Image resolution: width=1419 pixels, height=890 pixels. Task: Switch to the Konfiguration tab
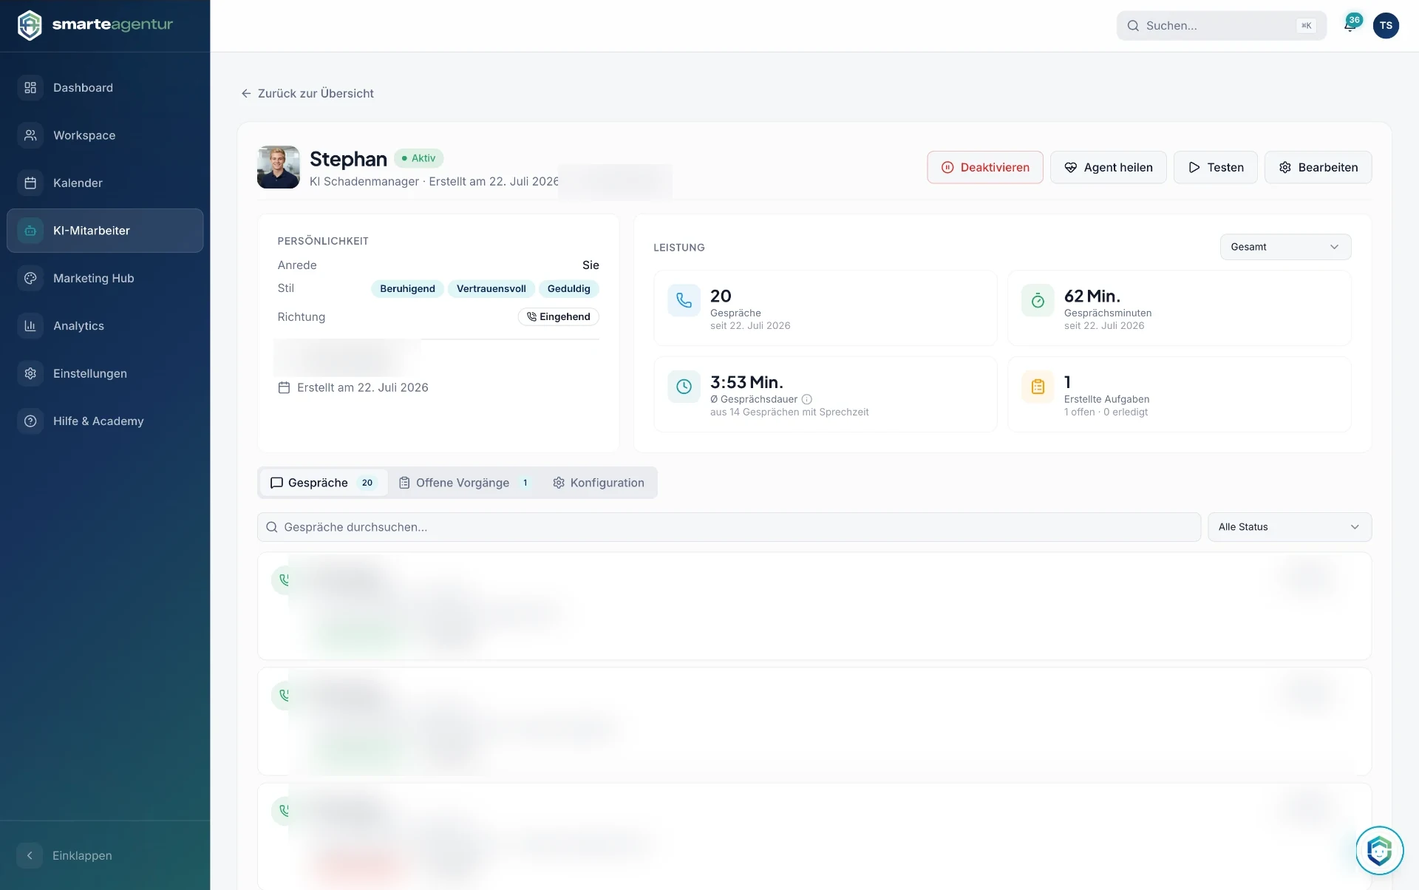(599, 483)
